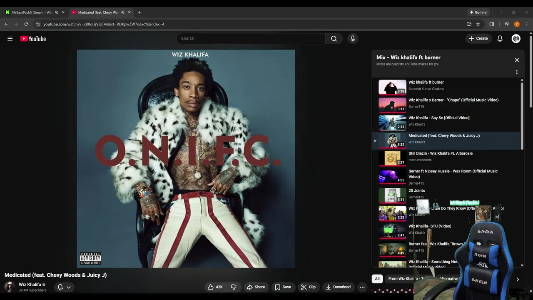Go back in Chrome navigation
The image size is (533, 300).
pos(6,24)
